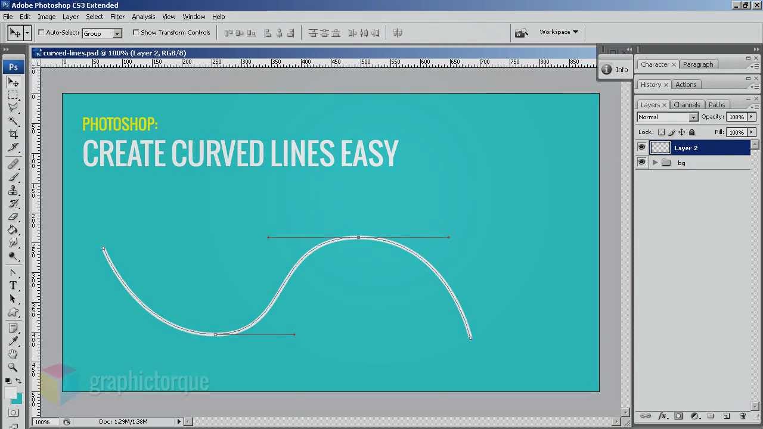Switch to the Actions tab
Viewport: 763px width, 429px height.
pyautogui.click(x=686, y=85)
